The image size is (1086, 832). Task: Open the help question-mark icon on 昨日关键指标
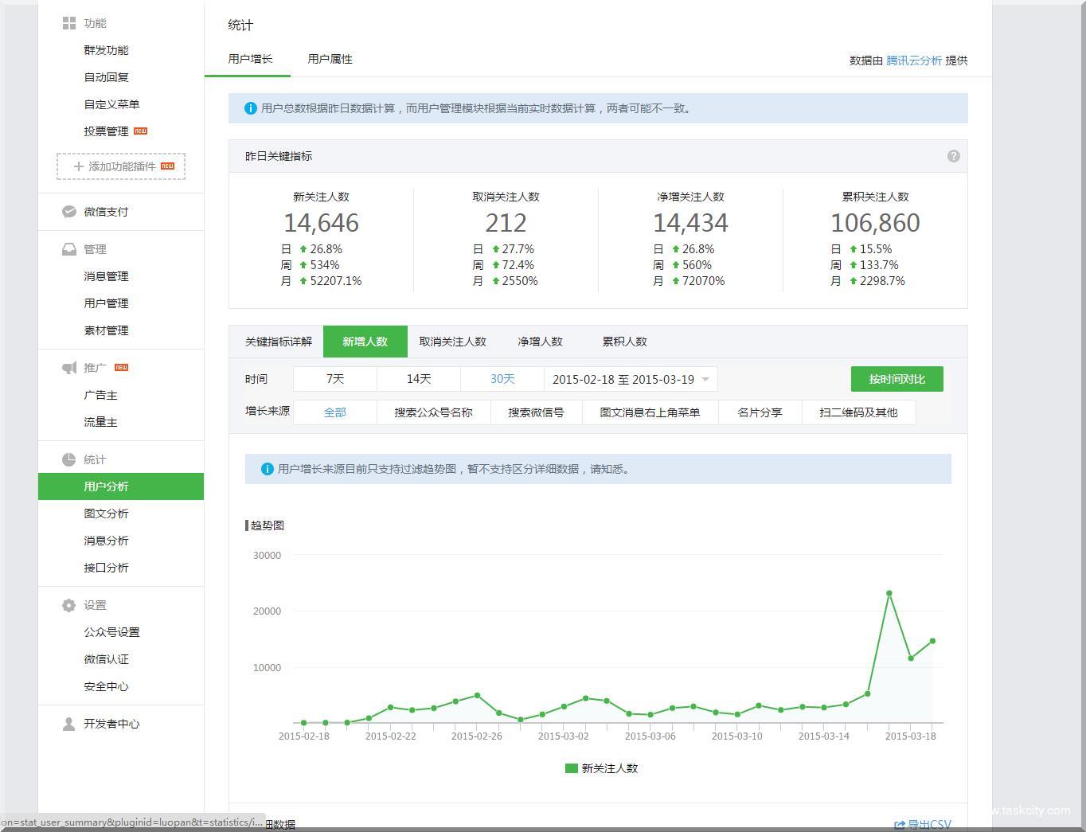coord(953,156)
